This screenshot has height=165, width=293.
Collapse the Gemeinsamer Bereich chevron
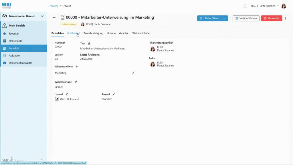click(42, 16)
